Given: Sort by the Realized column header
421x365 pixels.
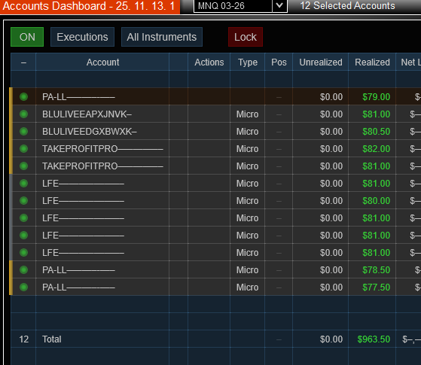Looking at the screenshot, I should click(372, 62).
